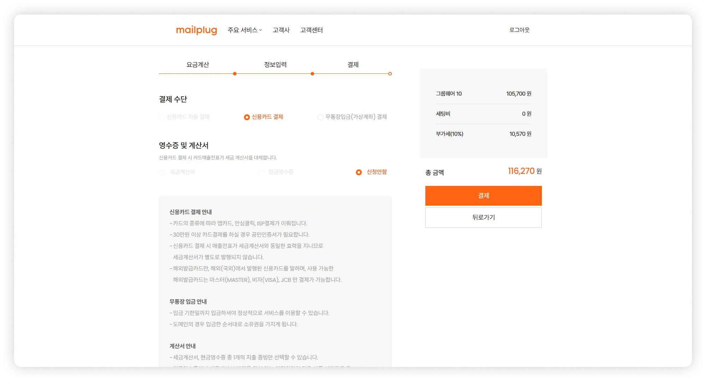This screenshot has width=706, height=381.
Task: Click the final hollow progress dot
Action: tap(390, 74)
